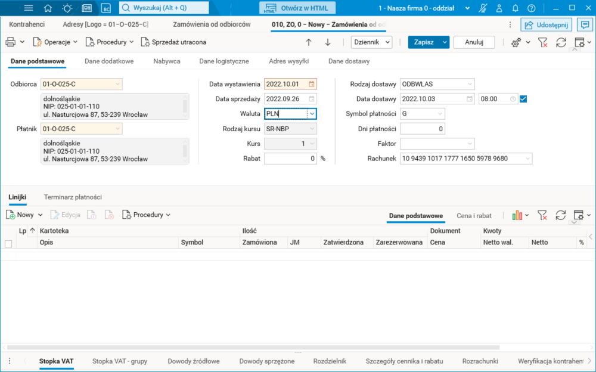Screen dimensions: 596x372
Task: Click the Zapisz button
Action: click(424, 42)
